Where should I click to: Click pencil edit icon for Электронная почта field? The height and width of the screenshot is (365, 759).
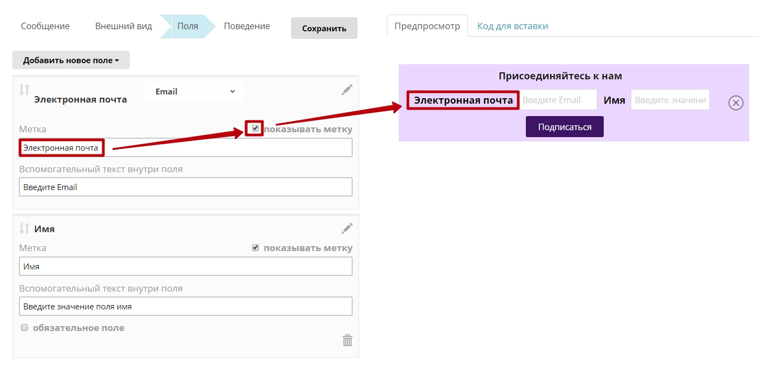pyautogui.click(x=347, y=90)
